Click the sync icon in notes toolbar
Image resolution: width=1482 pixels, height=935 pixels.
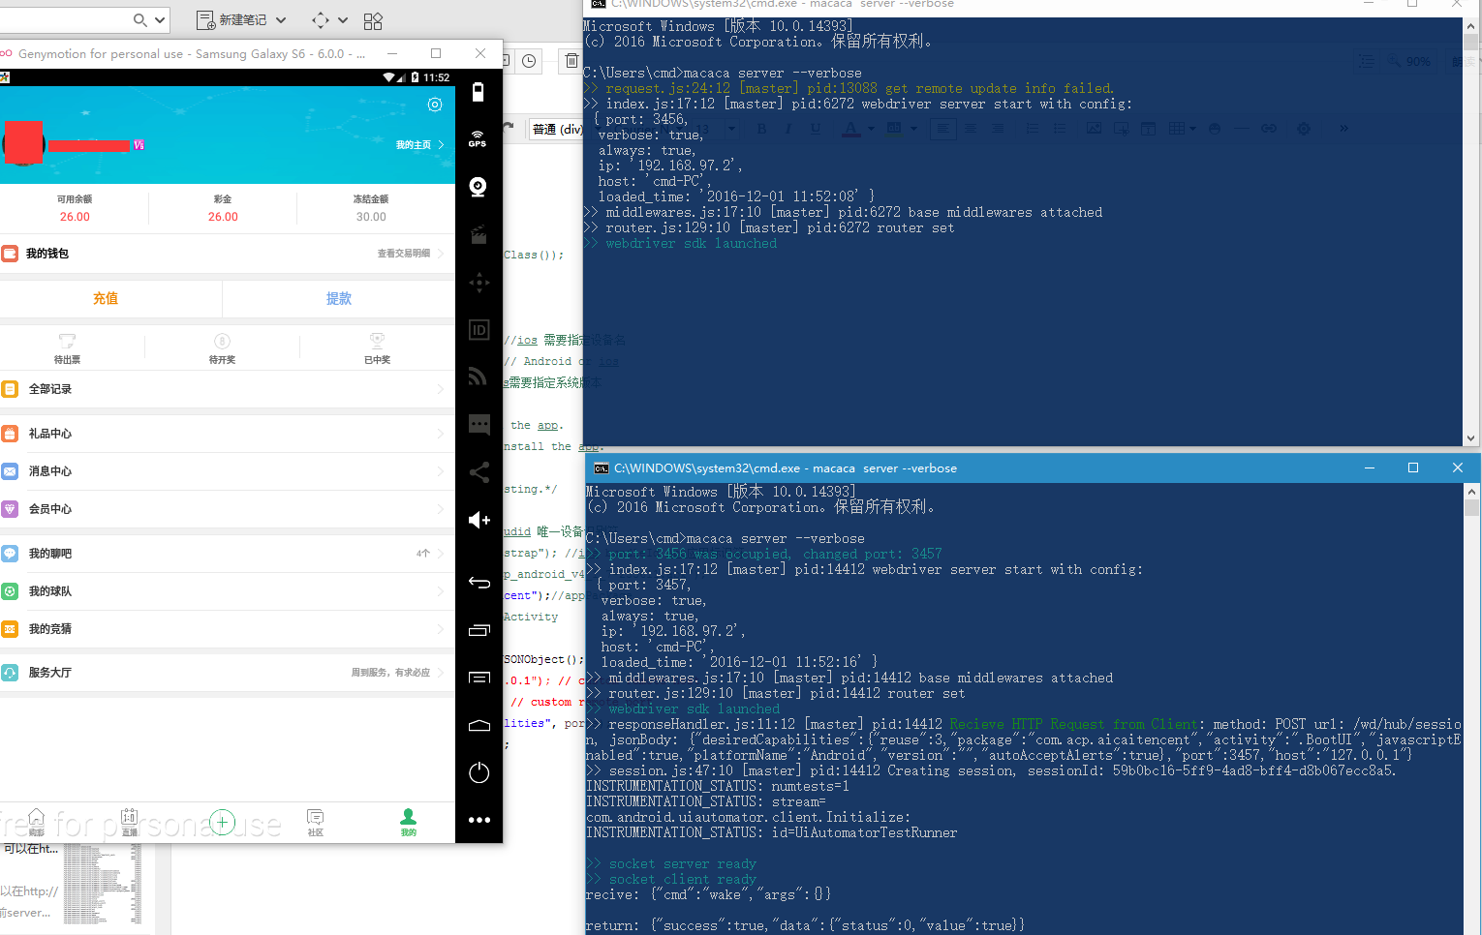pyautogui.click(x=321, y=19)
